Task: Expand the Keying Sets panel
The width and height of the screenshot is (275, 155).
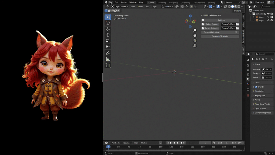Action: 262,96
